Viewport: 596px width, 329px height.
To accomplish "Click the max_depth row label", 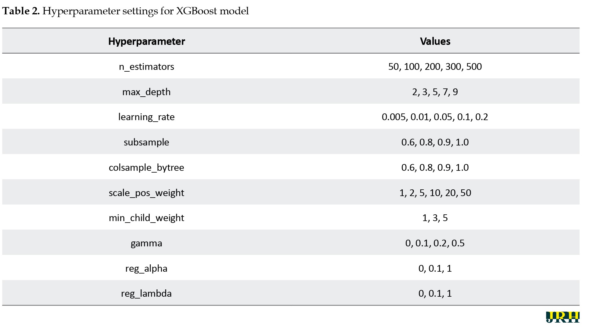I will coord(146,92).
